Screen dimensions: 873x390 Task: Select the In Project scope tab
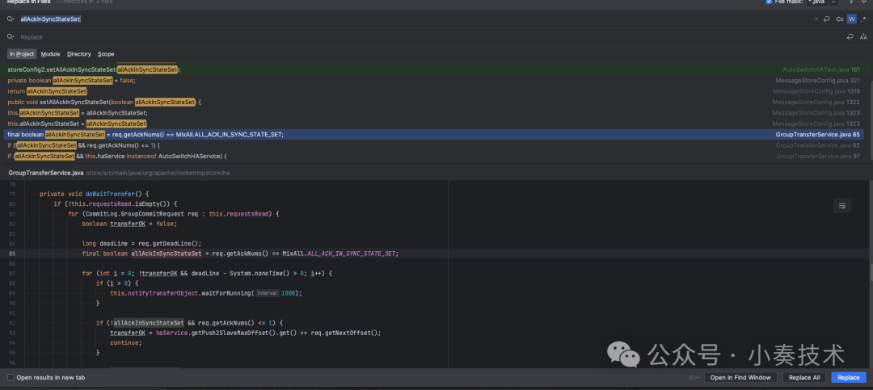(x=22, y=54)
